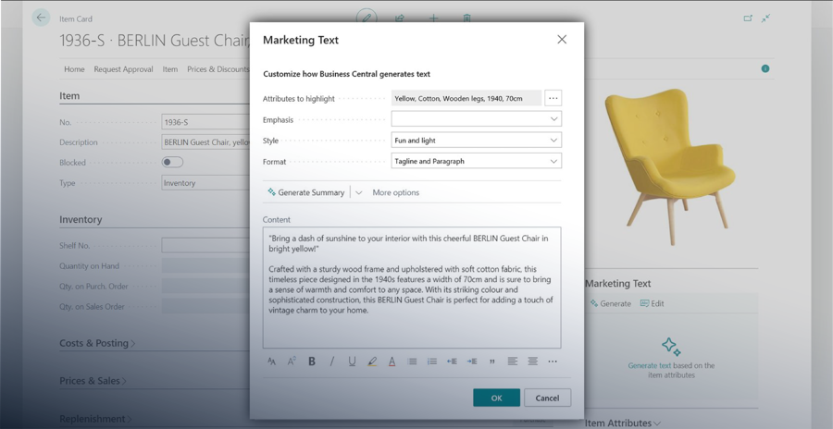Image resolution: width=833 pixels, height=429 pixels.
Task: Open more editor toolbar options ellipsis
Action: [553, 361]
